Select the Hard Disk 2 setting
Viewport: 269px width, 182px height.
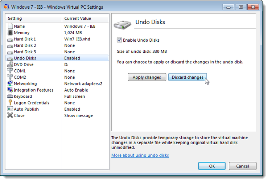(57, 45)
